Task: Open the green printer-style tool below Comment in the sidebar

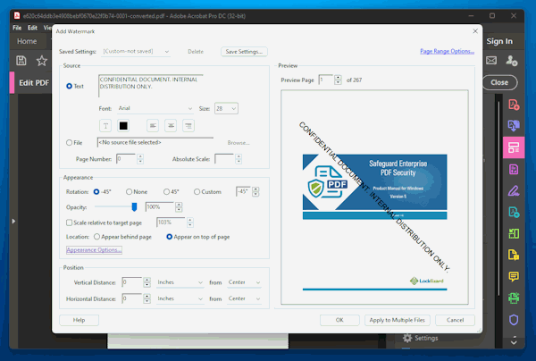Action: (x=514, y=298)
